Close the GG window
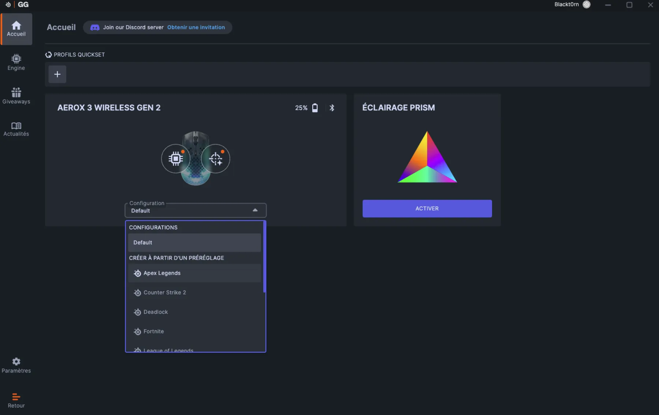The height and width of the screenshot is (415, 659). pos(651,5)
